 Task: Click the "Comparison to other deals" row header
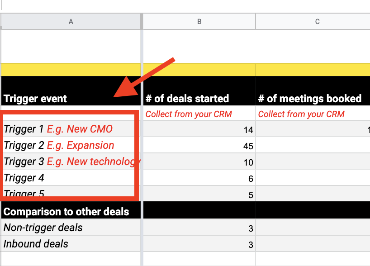[66, 211]
